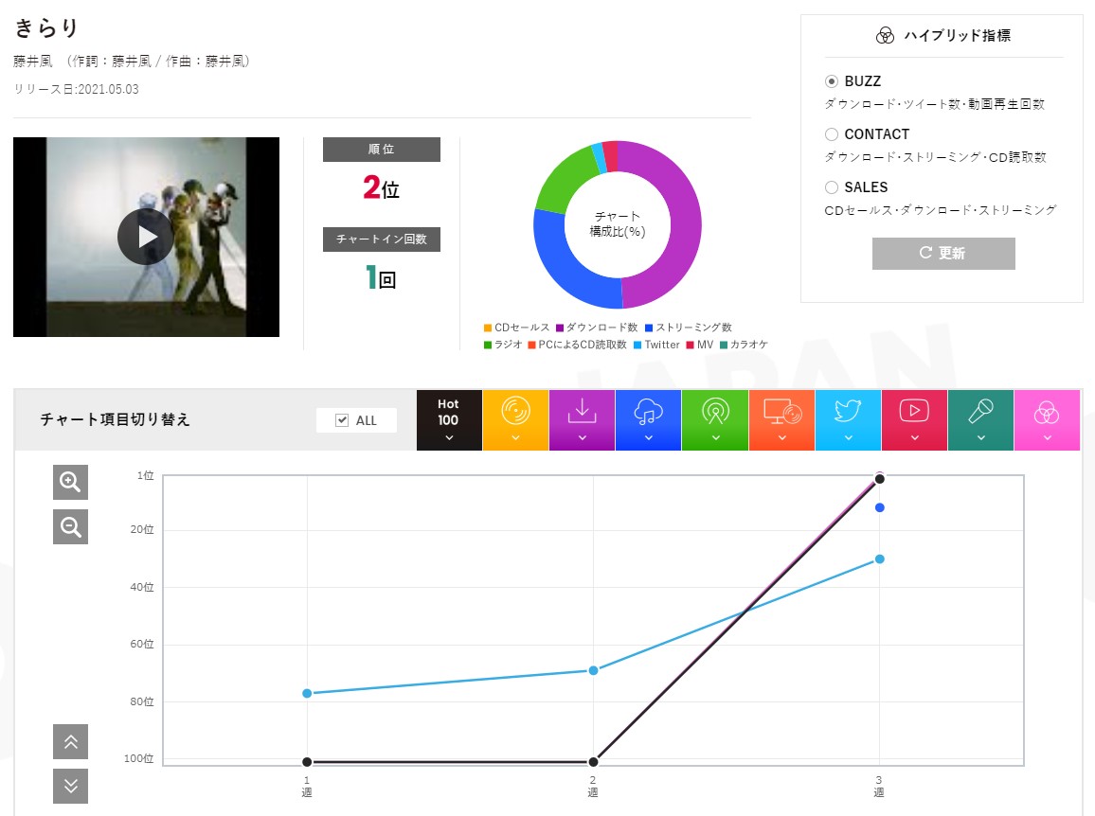Click the 順位 rank header label
The width and height of the screenshot is (1095, 816).
pos(382,150)
